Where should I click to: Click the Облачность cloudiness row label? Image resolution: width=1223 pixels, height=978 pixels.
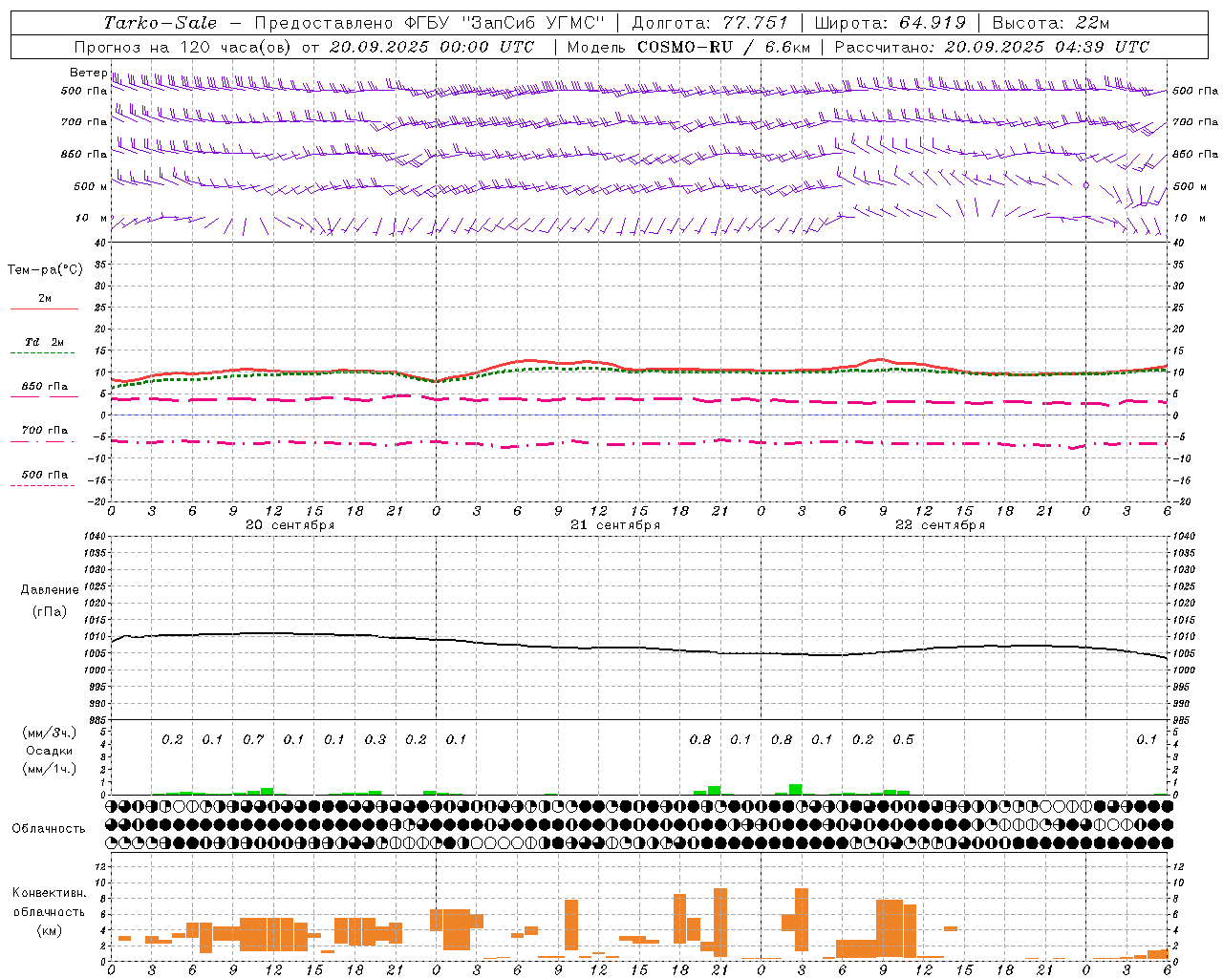[x=49, y=828]
